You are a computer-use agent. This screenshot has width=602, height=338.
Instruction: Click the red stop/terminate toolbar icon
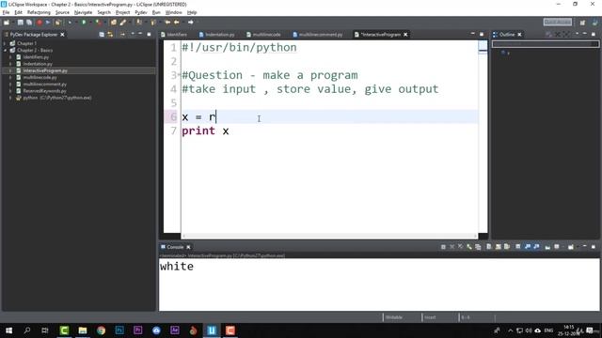(x=40, y=23)
